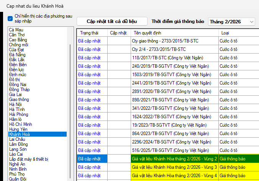Pick 'Lâm Đồng' from the locality list
The image size is (259, 181).
coord(19,144)
